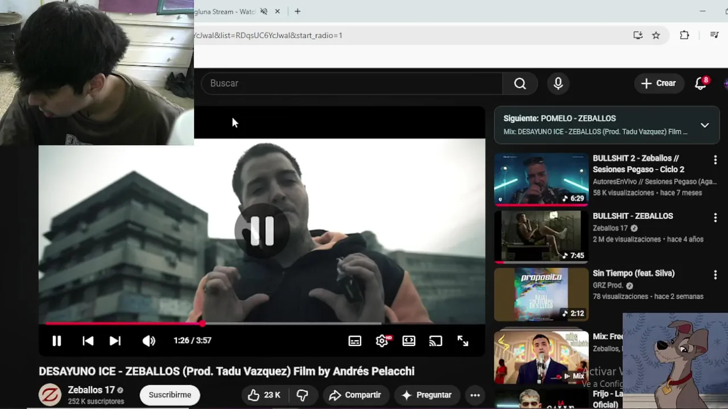The image size is (728, 409).
Task: Open BULLSHIT 2 video thumbnail
Action: 541,179
